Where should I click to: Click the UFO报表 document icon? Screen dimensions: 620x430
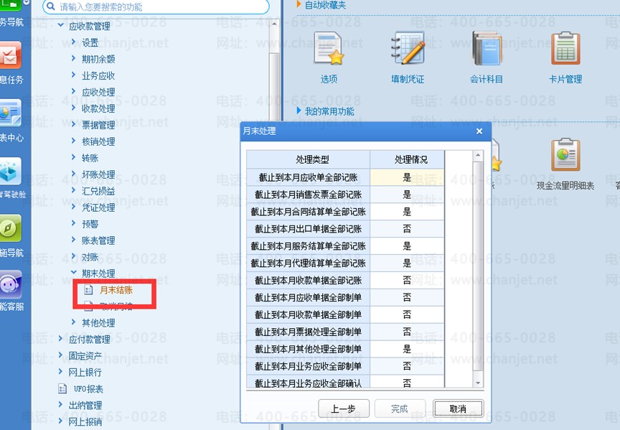point(62,389)
